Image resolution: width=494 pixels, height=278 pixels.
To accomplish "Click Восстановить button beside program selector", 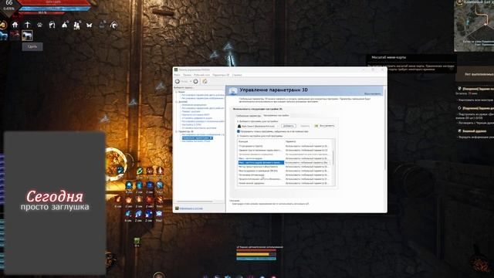I will click(324, 126).
